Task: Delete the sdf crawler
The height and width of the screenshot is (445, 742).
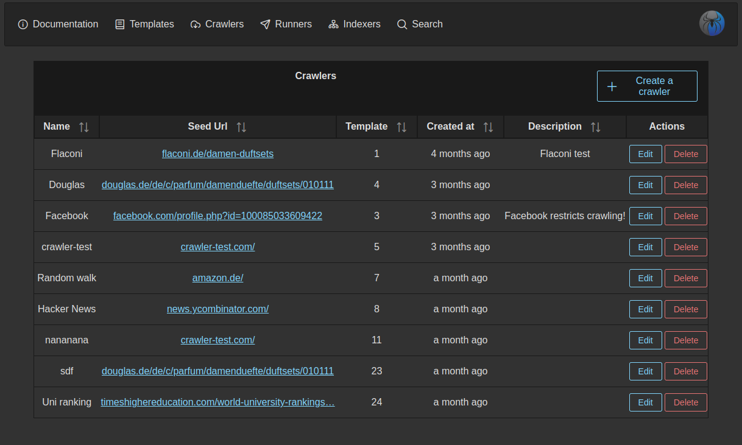Action: click(686, 371)
